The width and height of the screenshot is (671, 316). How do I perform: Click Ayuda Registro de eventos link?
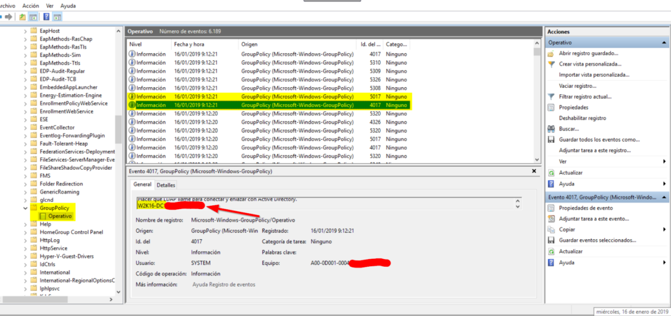tap(223, 285)
